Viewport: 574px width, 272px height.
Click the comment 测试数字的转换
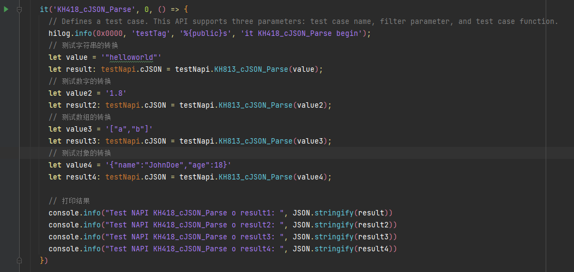(80, 82)
